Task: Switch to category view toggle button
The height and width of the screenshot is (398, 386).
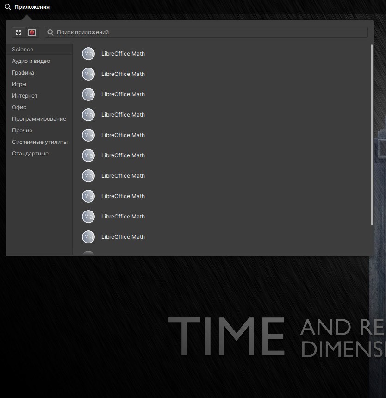Action: [32, 32]
